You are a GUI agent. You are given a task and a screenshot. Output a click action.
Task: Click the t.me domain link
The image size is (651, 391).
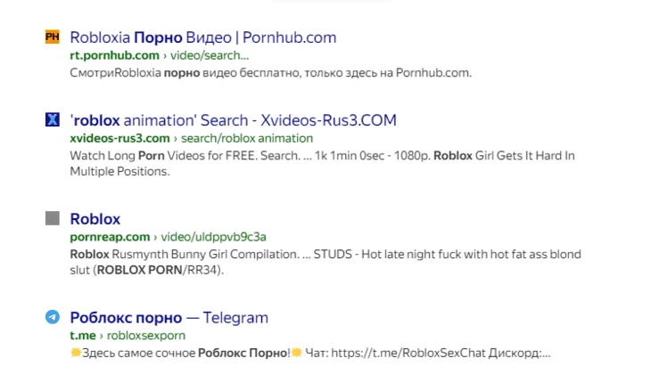82,336
